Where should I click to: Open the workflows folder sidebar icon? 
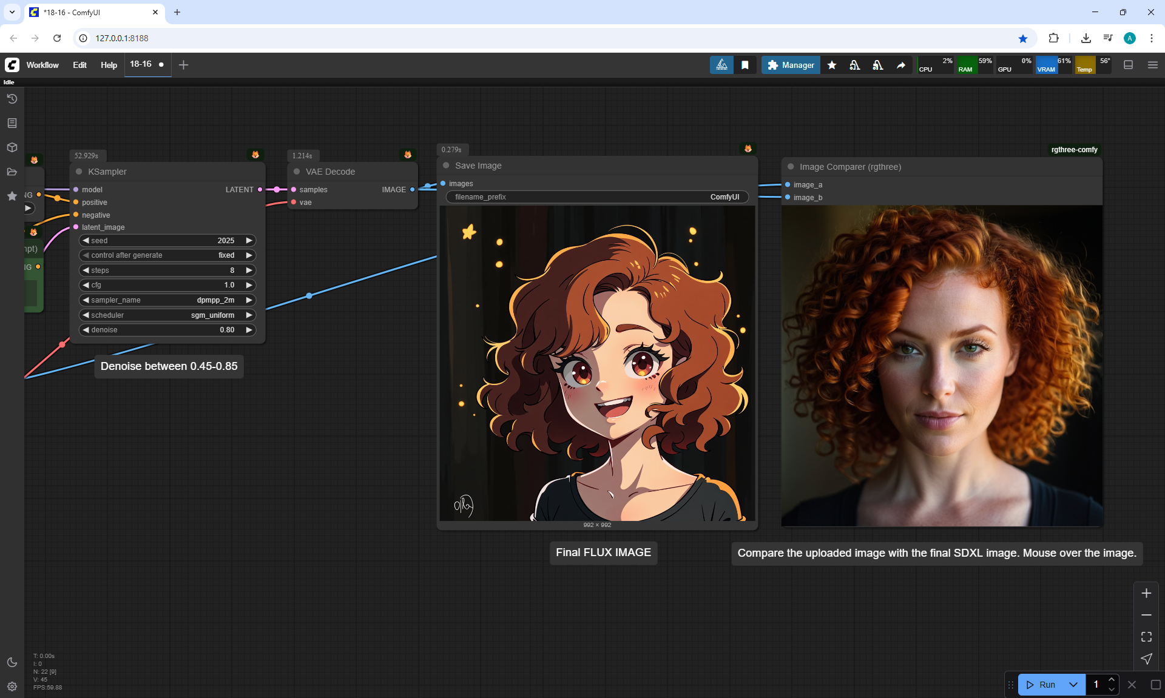click(x=12, y=172)
